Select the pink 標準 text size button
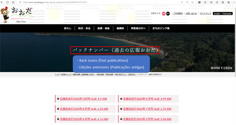 (163, 14)
